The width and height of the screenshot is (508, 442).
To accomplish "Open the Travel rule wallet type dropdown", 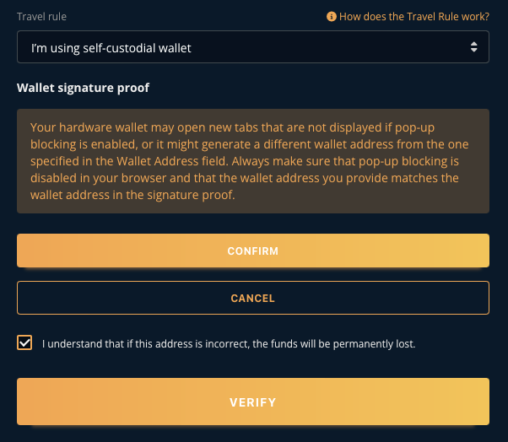I will 252,48.
